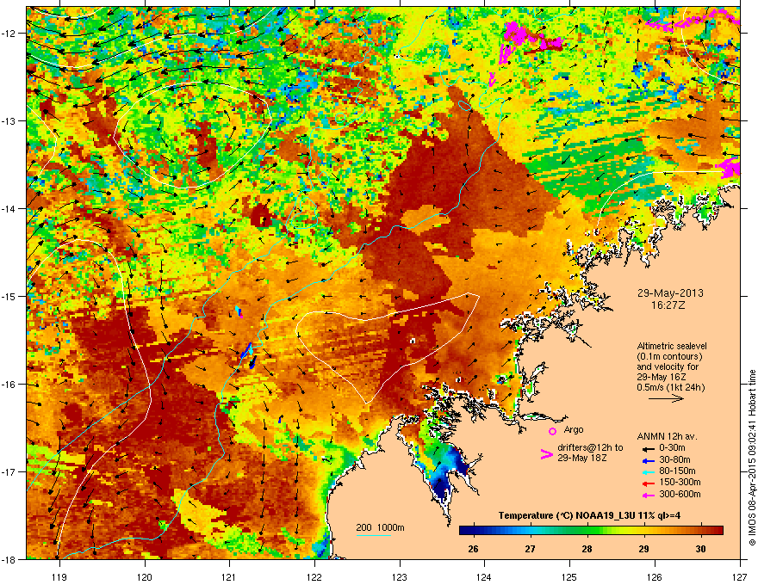Click the magenta drifters chevron legend symbol
The width and height of the screenshot is (758, 585).
pos(546,454)
